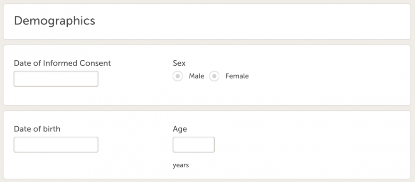Screen dimensions: 415x182
Task: Click the "Sex" field label
Action: pos(179,63)
